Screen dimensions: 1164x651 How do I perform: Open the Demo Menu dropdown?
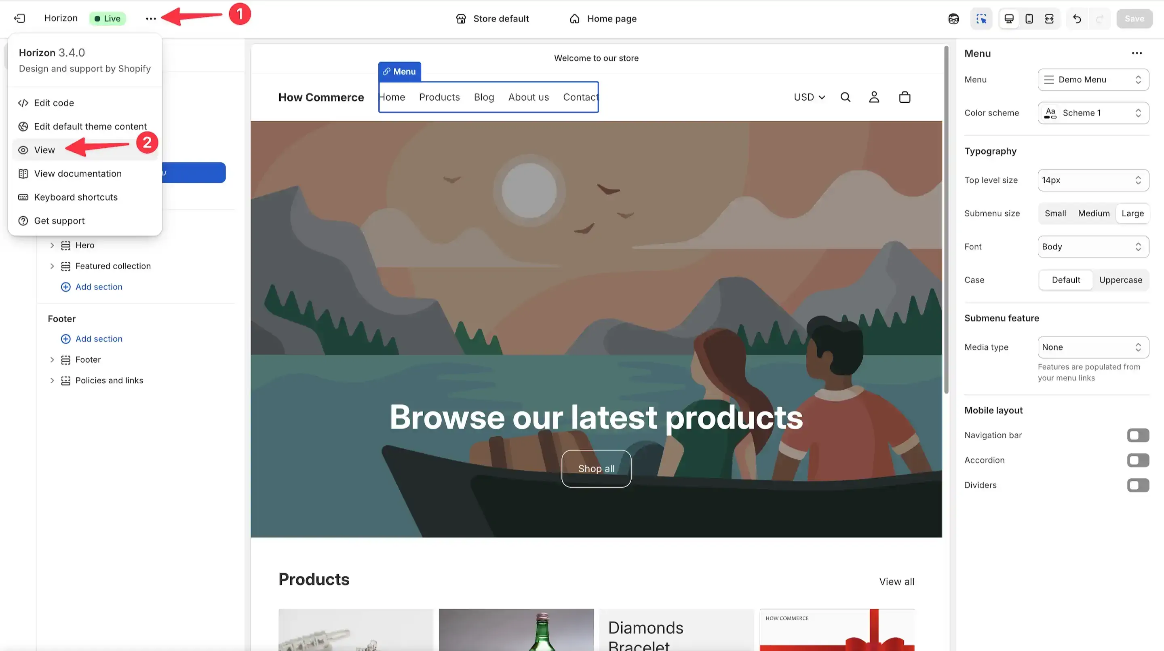1093,80
